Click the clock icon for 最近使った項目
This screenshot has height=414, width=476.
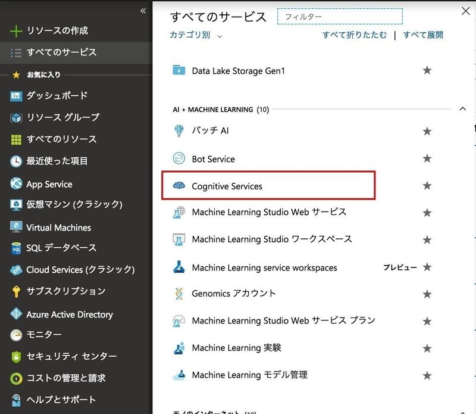tap(16, 161)
